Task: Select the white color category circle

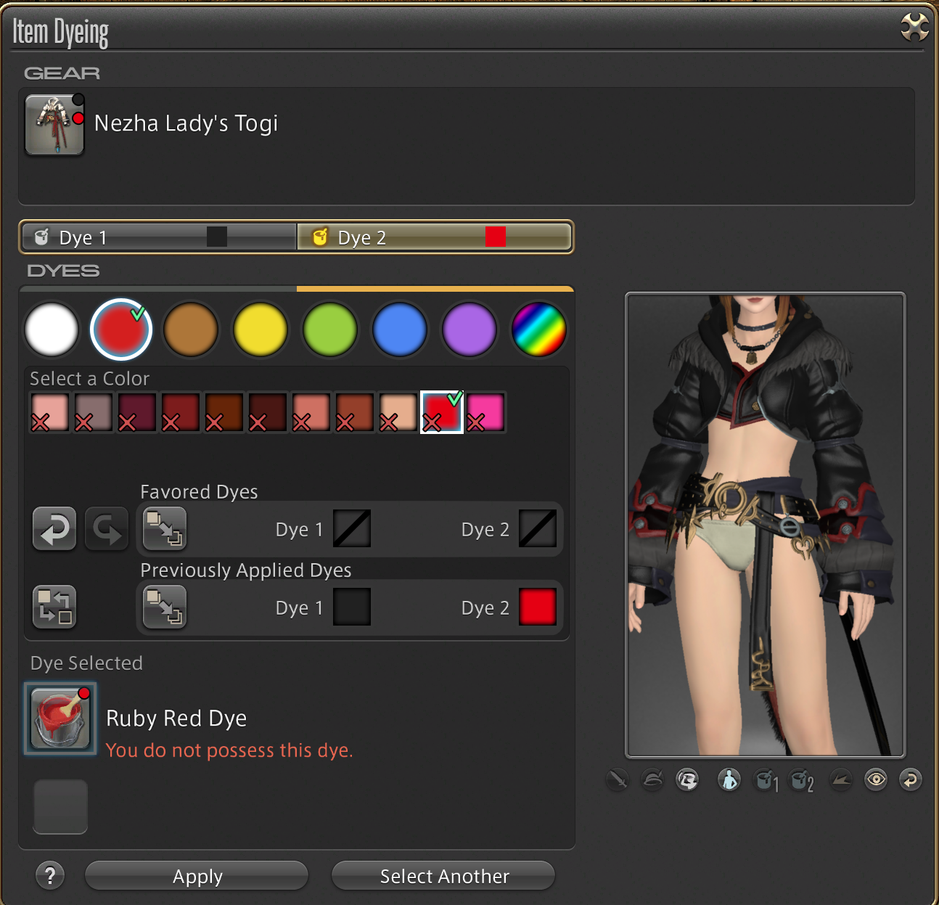Action: [52, 329]
